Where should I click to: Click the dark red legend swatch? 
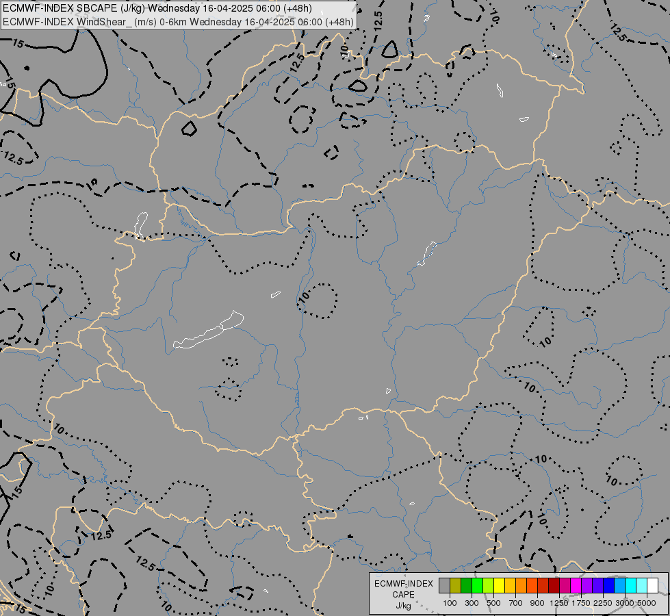coord(554,585)
